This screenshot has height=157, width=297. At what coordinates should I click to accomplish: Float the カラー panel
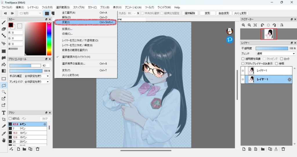pos(46,19)
